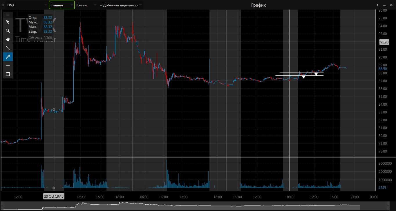Open the 5 минут timeframe dropdown
The image size is (396, 211).
[62, 5]
